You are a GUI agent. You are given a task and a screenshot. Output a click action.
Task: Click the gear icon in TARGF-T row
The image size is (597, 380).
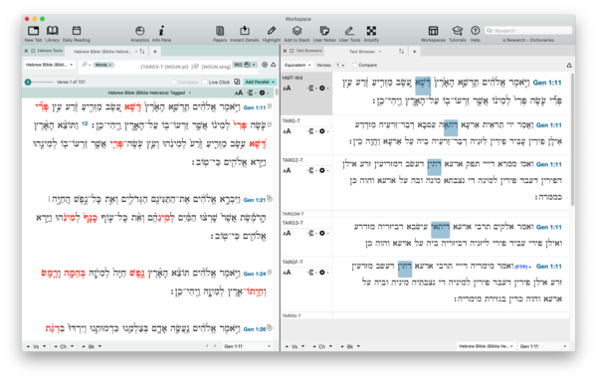click(x=322, y=273)
